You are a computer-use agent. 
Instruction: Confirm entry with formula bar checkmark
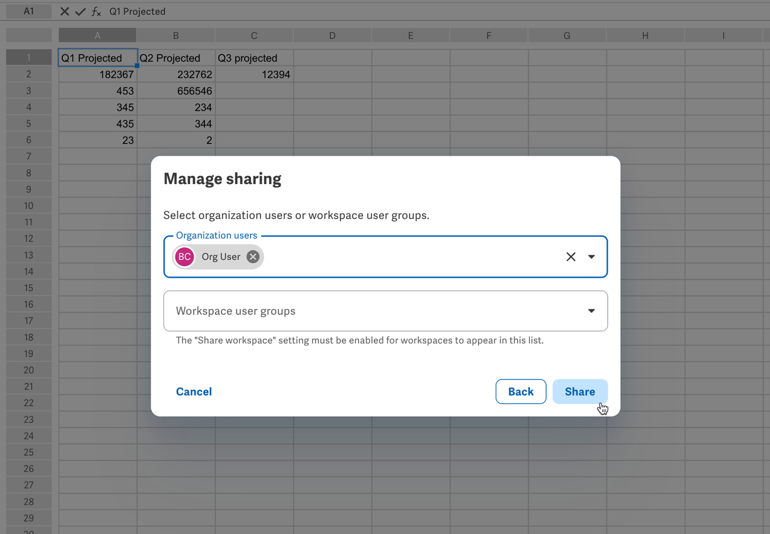81,11
